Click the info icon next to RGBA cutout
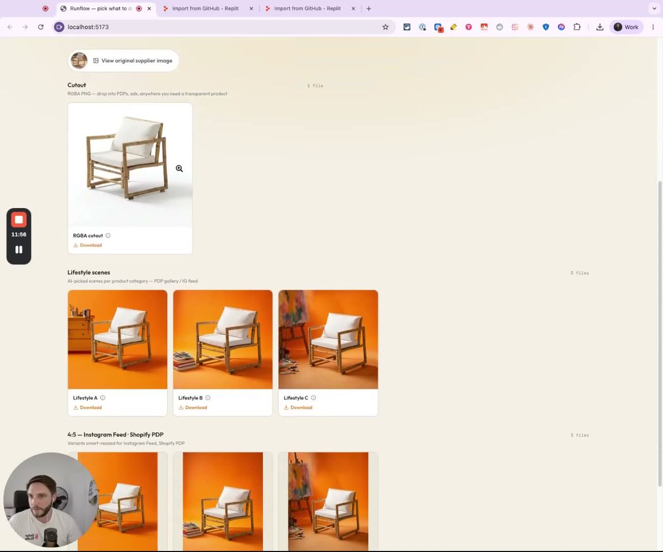This screenshot has height=552, width=663. [x=108, y=236]
